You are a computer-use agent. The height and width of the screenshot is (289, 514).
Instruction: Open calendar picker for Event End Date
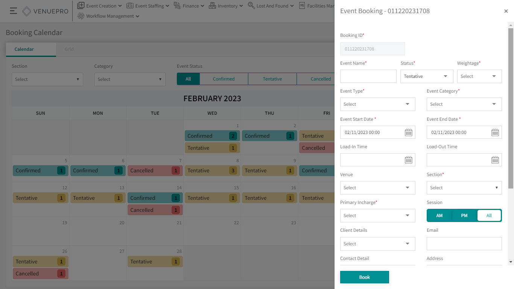click(495, 132)
